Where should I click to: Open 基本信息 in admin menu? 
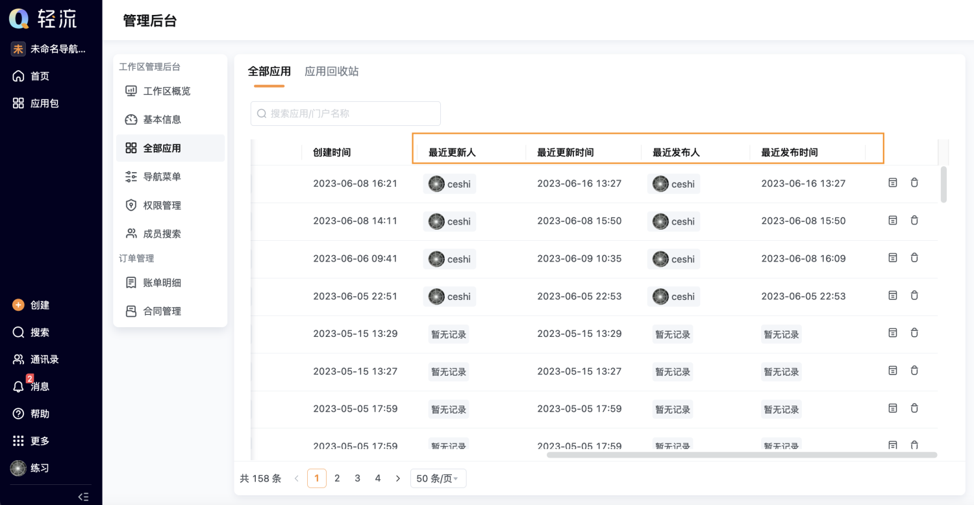[170, 120]
